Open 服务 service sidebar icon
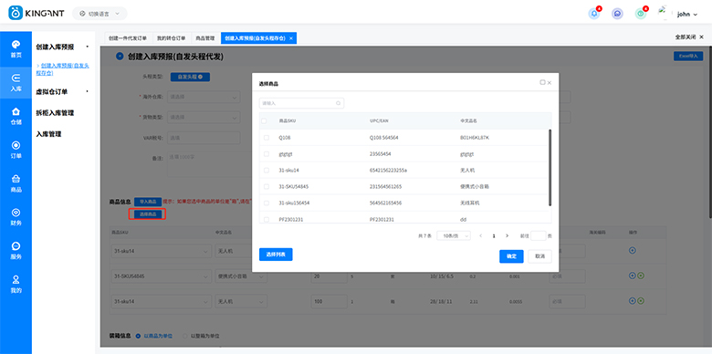This screenshot has height=354, width=712. 16,251
